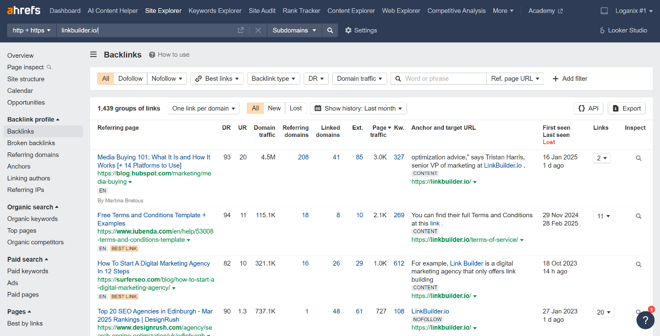Go to Content Explorer
The height and width of the screenshot is (336, 660).
351,10
